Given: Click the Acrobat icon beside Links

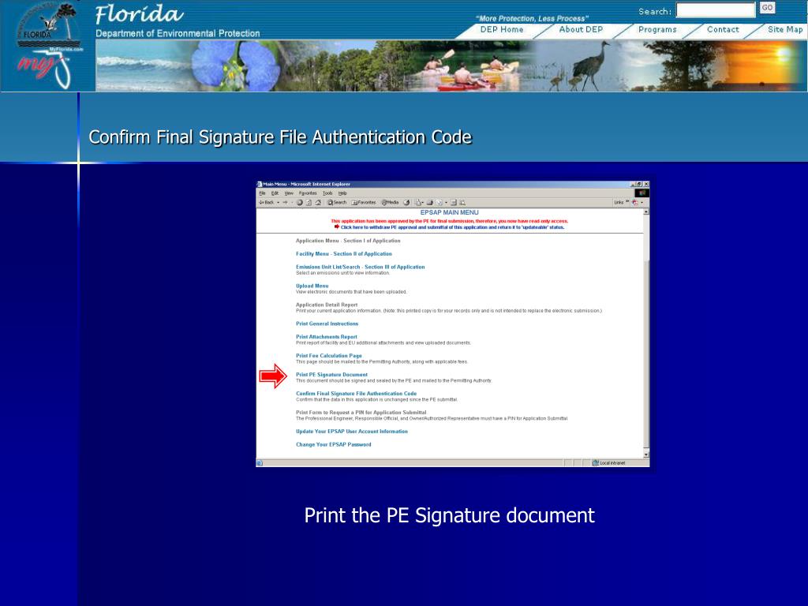Looking at the screenshot, I should click(x=635, y=203).
